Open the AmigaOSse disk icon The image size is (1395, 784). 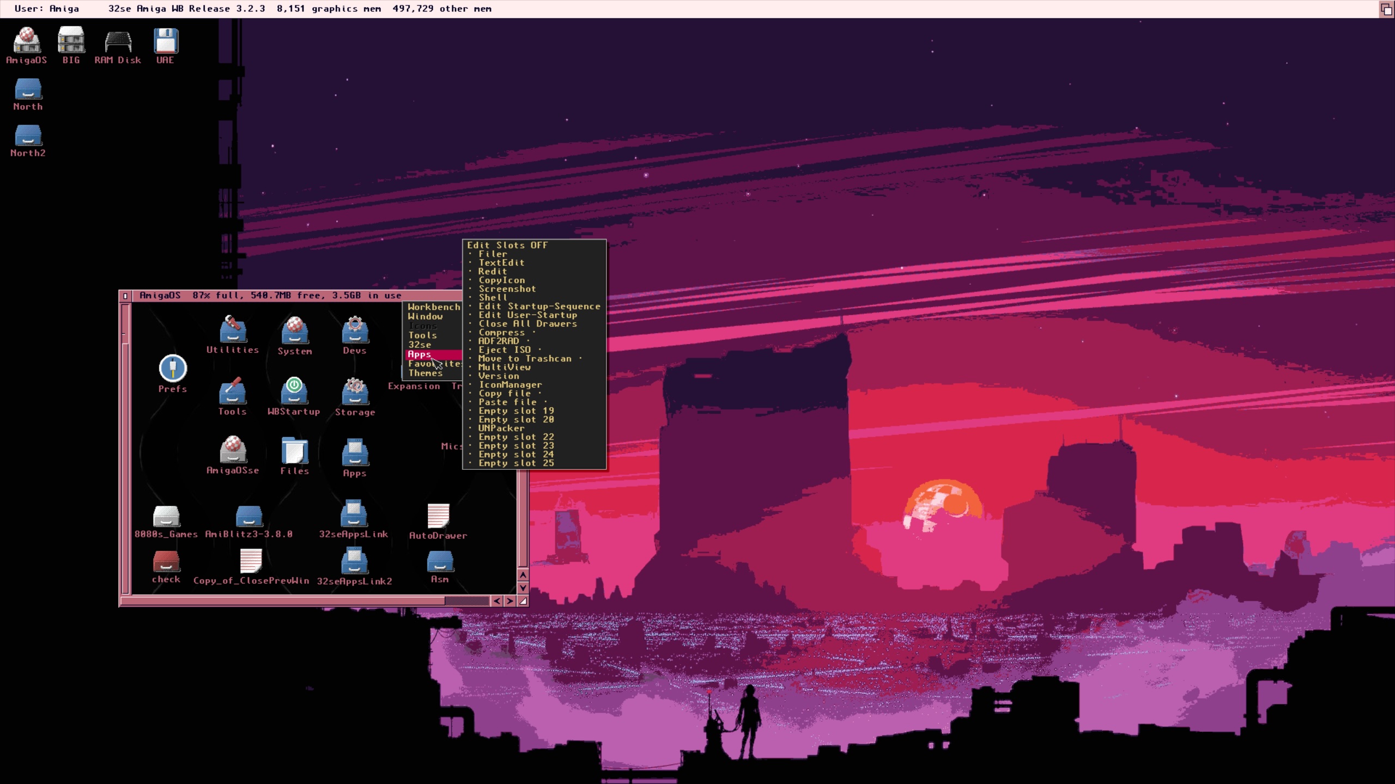tap(233, 450)
